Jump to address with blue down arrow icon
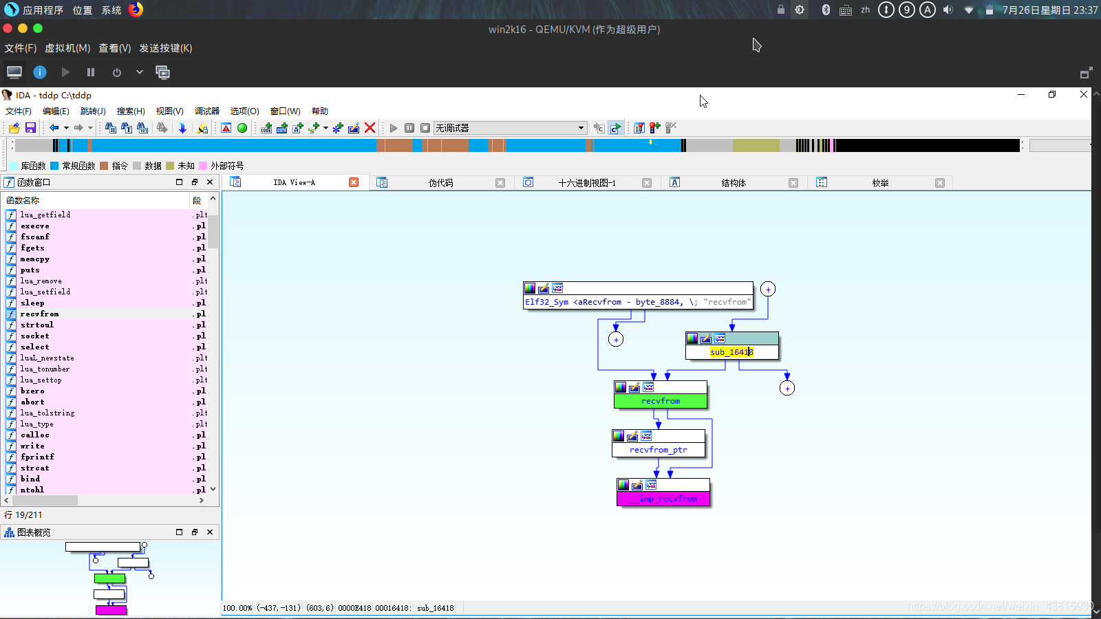The height and width of the screenshot is (619, 1101). (x=182, y=128)
